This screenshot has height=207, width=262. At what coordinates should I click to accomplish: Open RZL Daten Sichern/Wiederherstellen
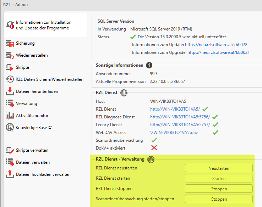point(49,79)
